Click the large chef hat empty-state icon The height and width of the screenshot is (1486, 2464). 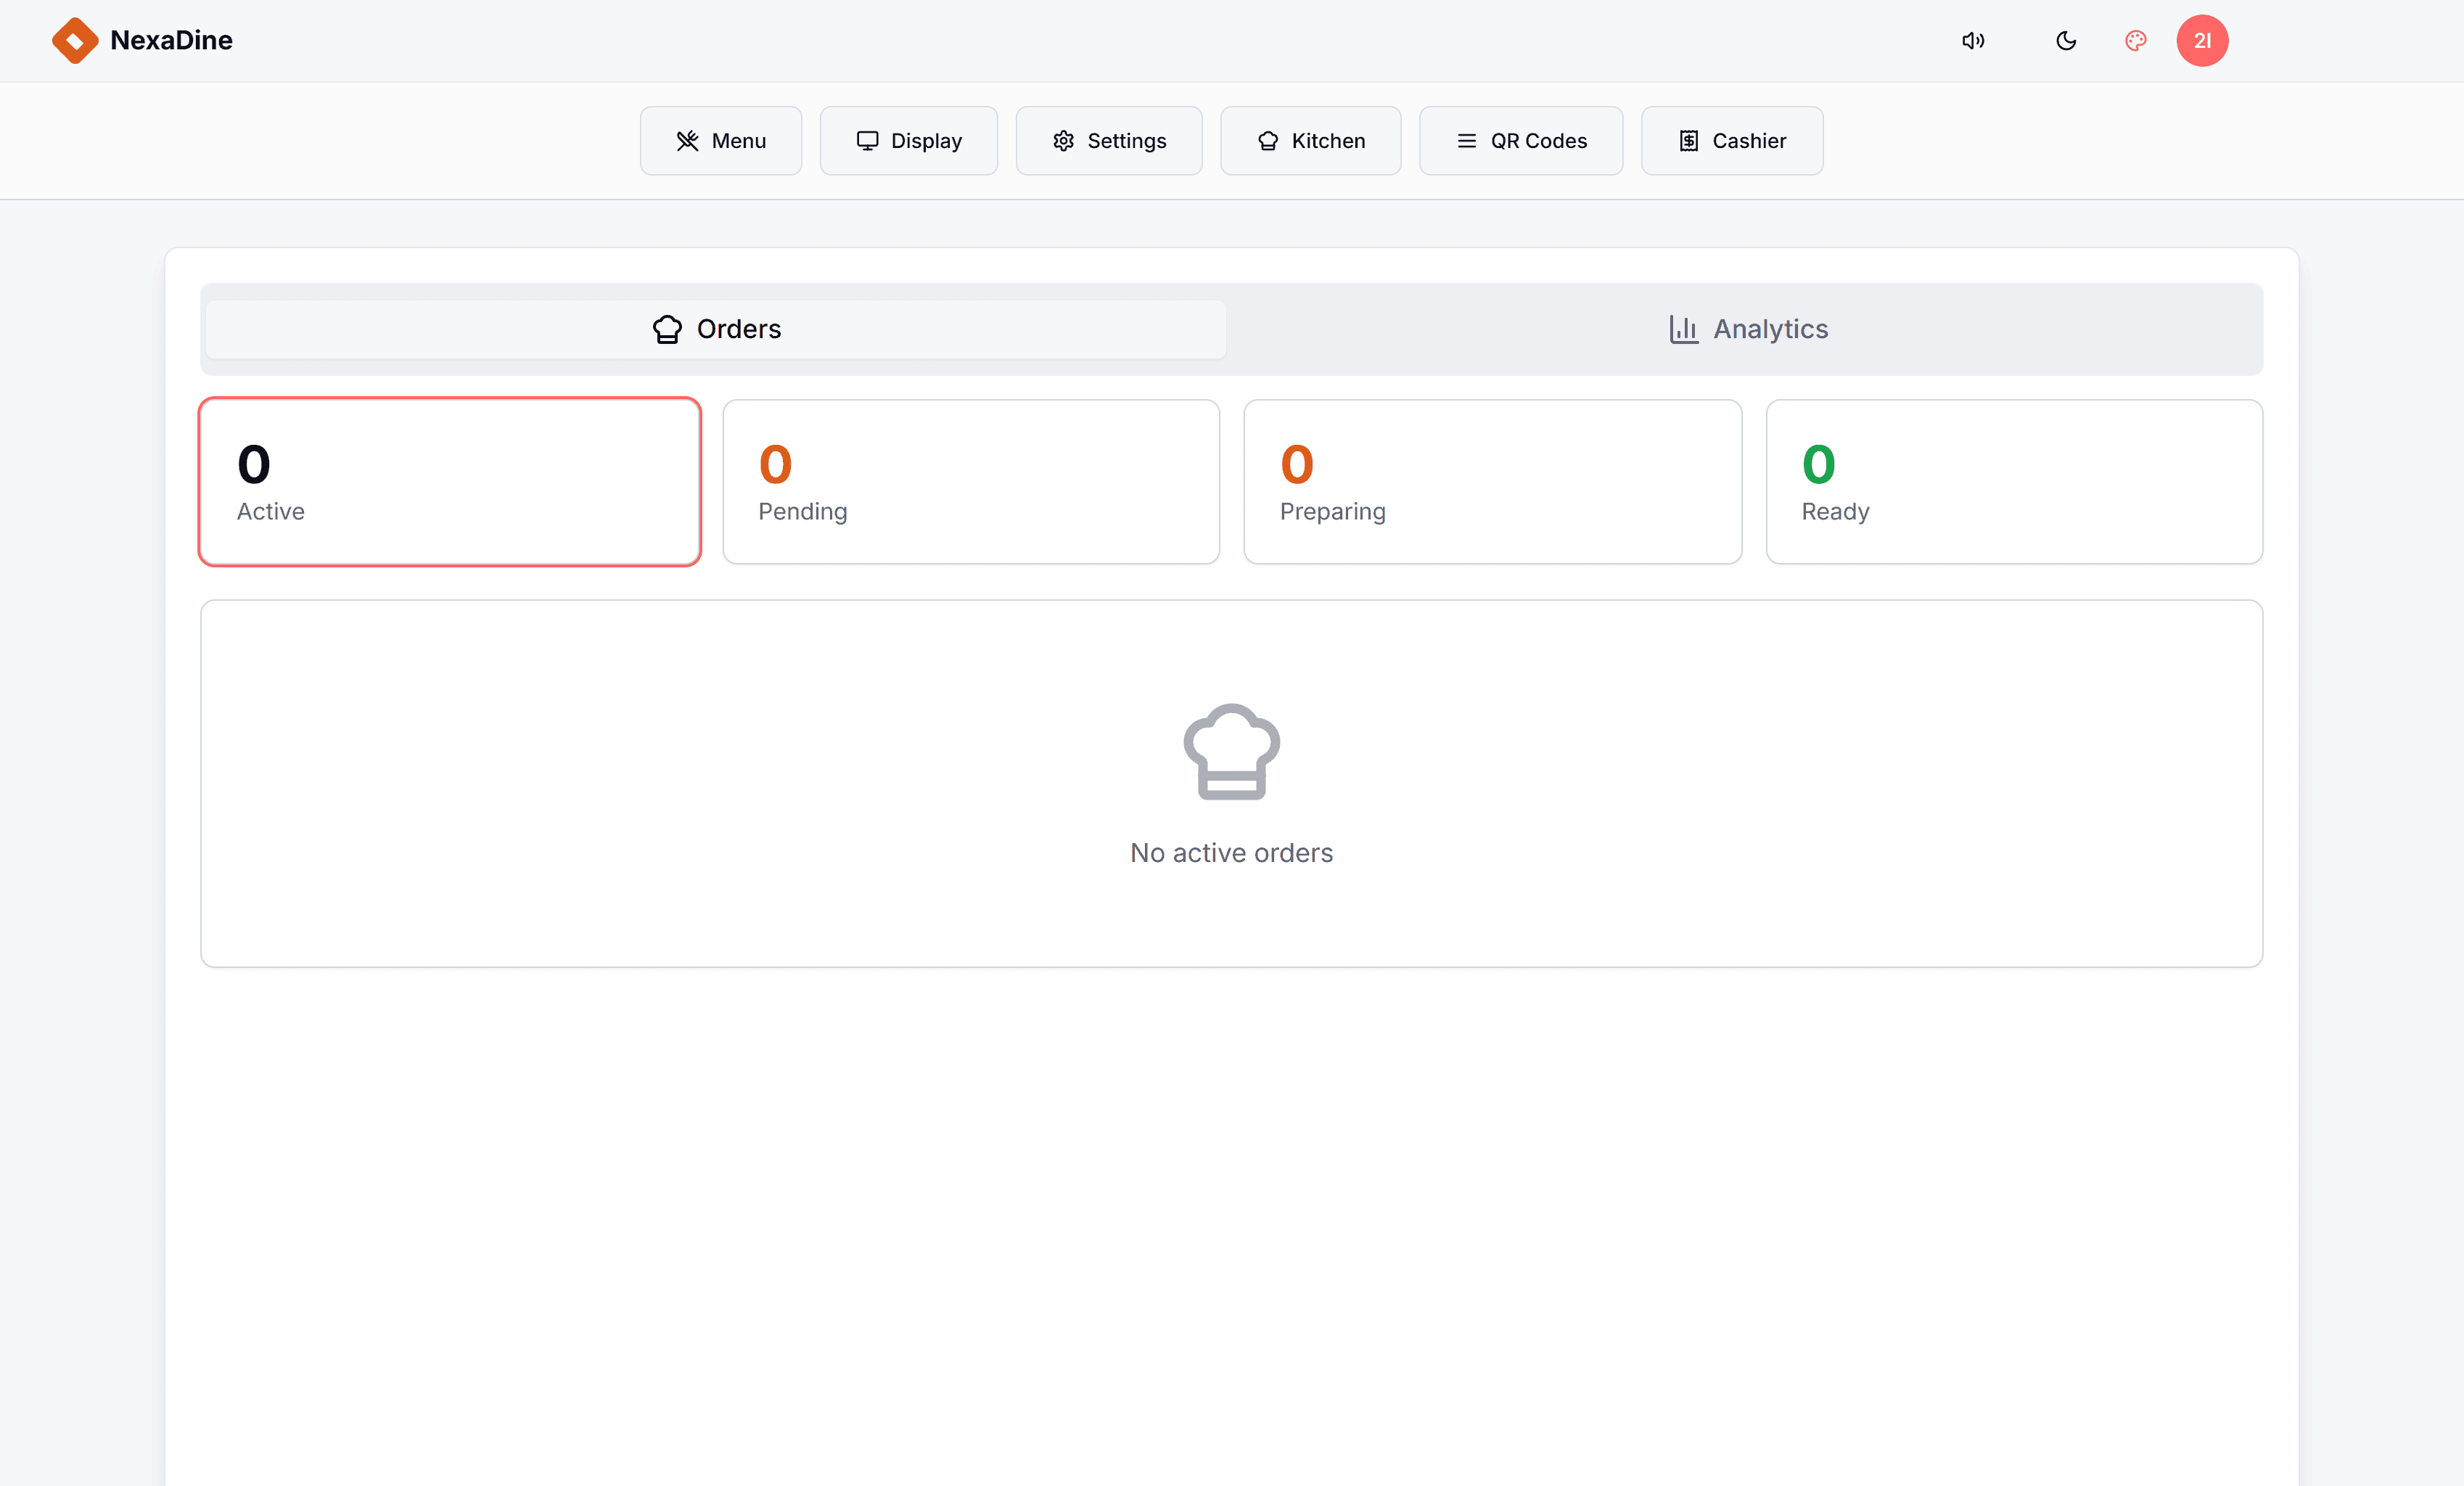[x=1232, y=752]
